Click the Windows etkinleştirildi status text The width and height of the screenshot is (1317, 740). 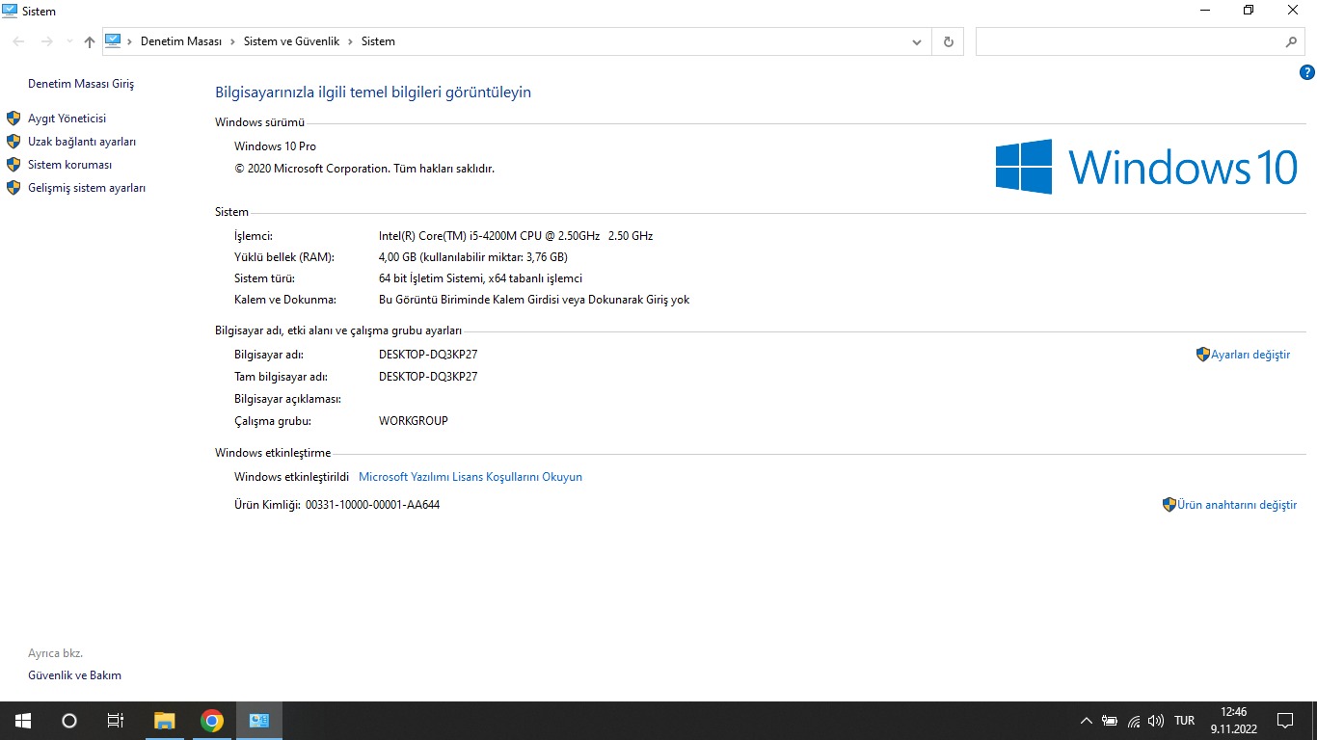pyautogui.click(x=291, y=477)
